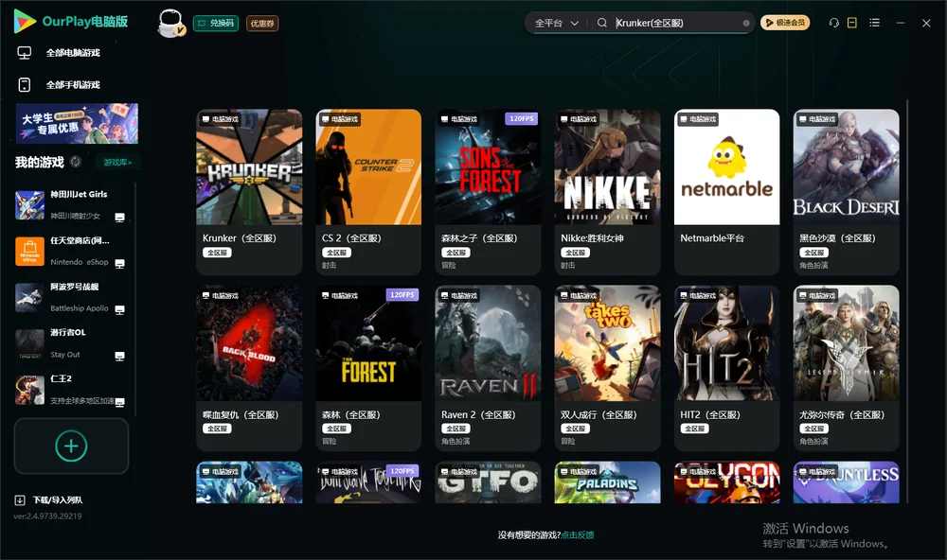Open the NIKKE game card
947x560 pixels.
click(x=607, y=191)
